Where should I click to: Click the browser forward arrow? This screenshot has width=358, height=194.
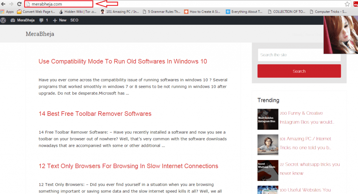[x=11, y=4]
